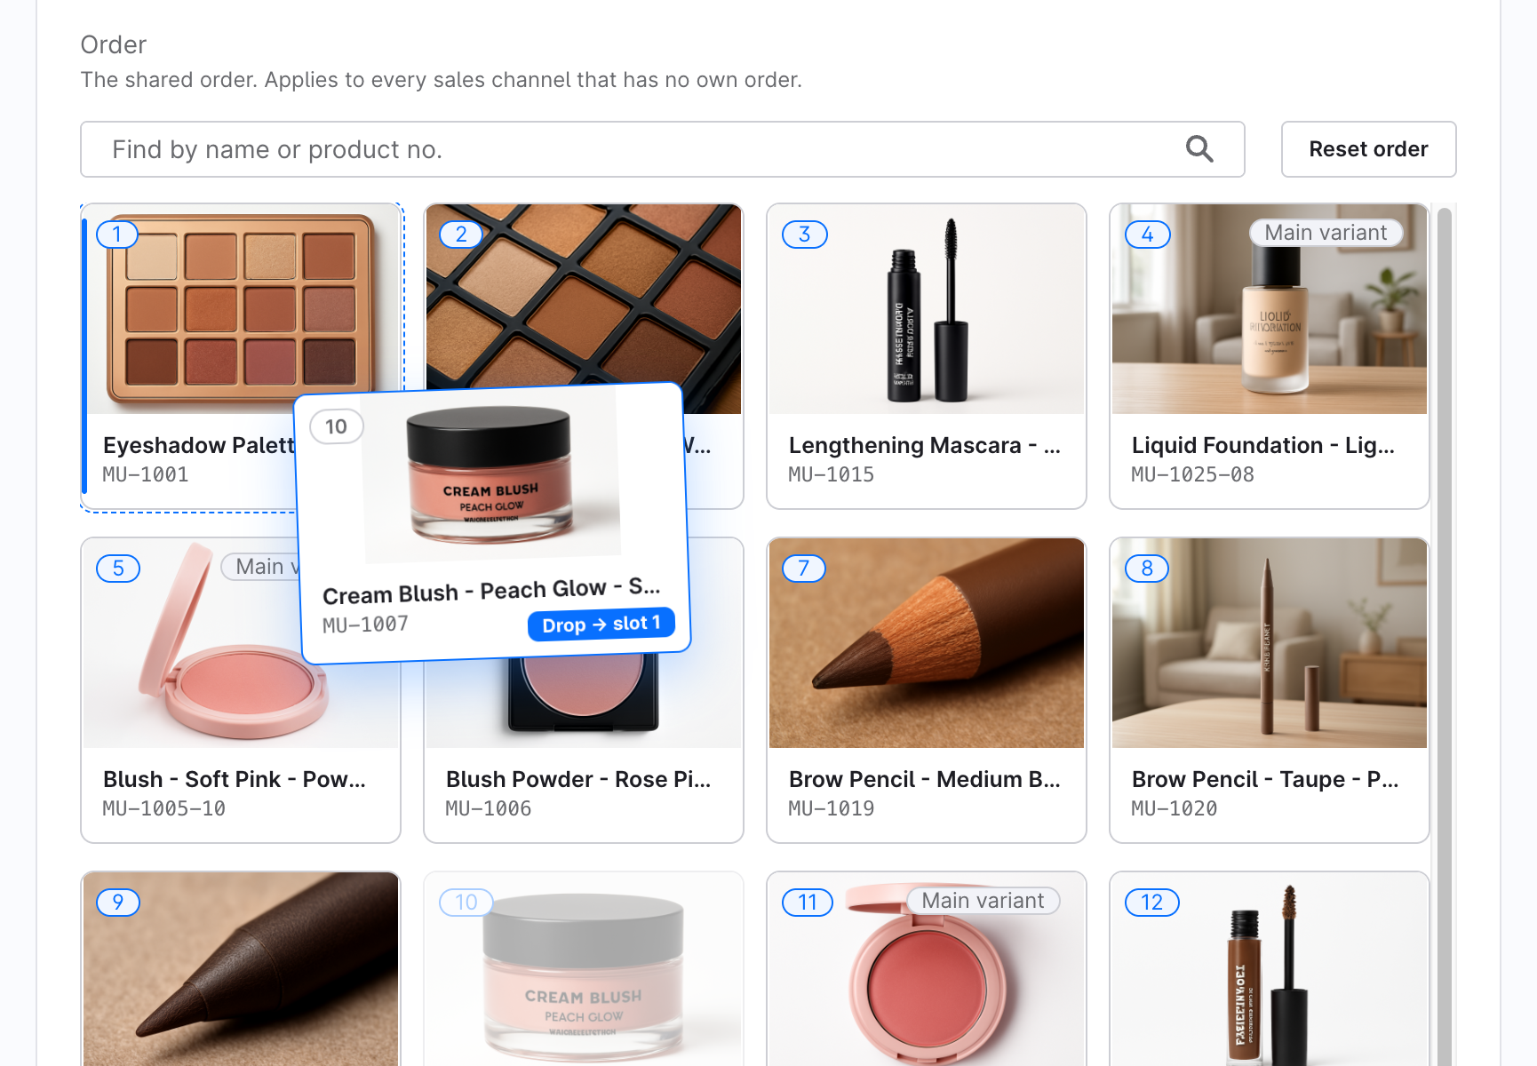Click product number MU-1001

pyautogui.click(x=146, y=474)
